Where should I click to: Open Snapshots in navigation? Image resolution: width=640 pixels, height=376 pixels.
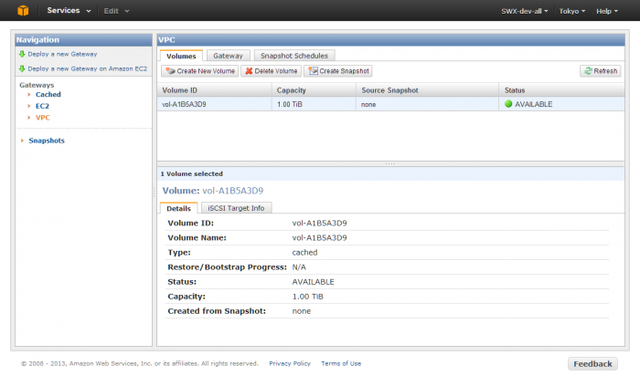pyautogui.click(x=47, y=141)
